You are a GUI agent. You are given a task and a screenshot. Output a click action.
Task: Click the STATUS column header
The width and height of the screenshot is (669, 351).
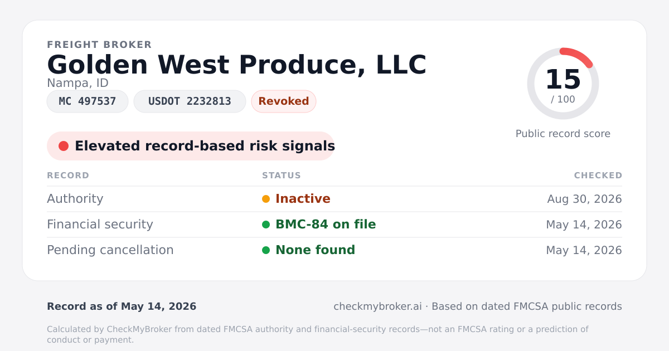[x=282, y=175]
